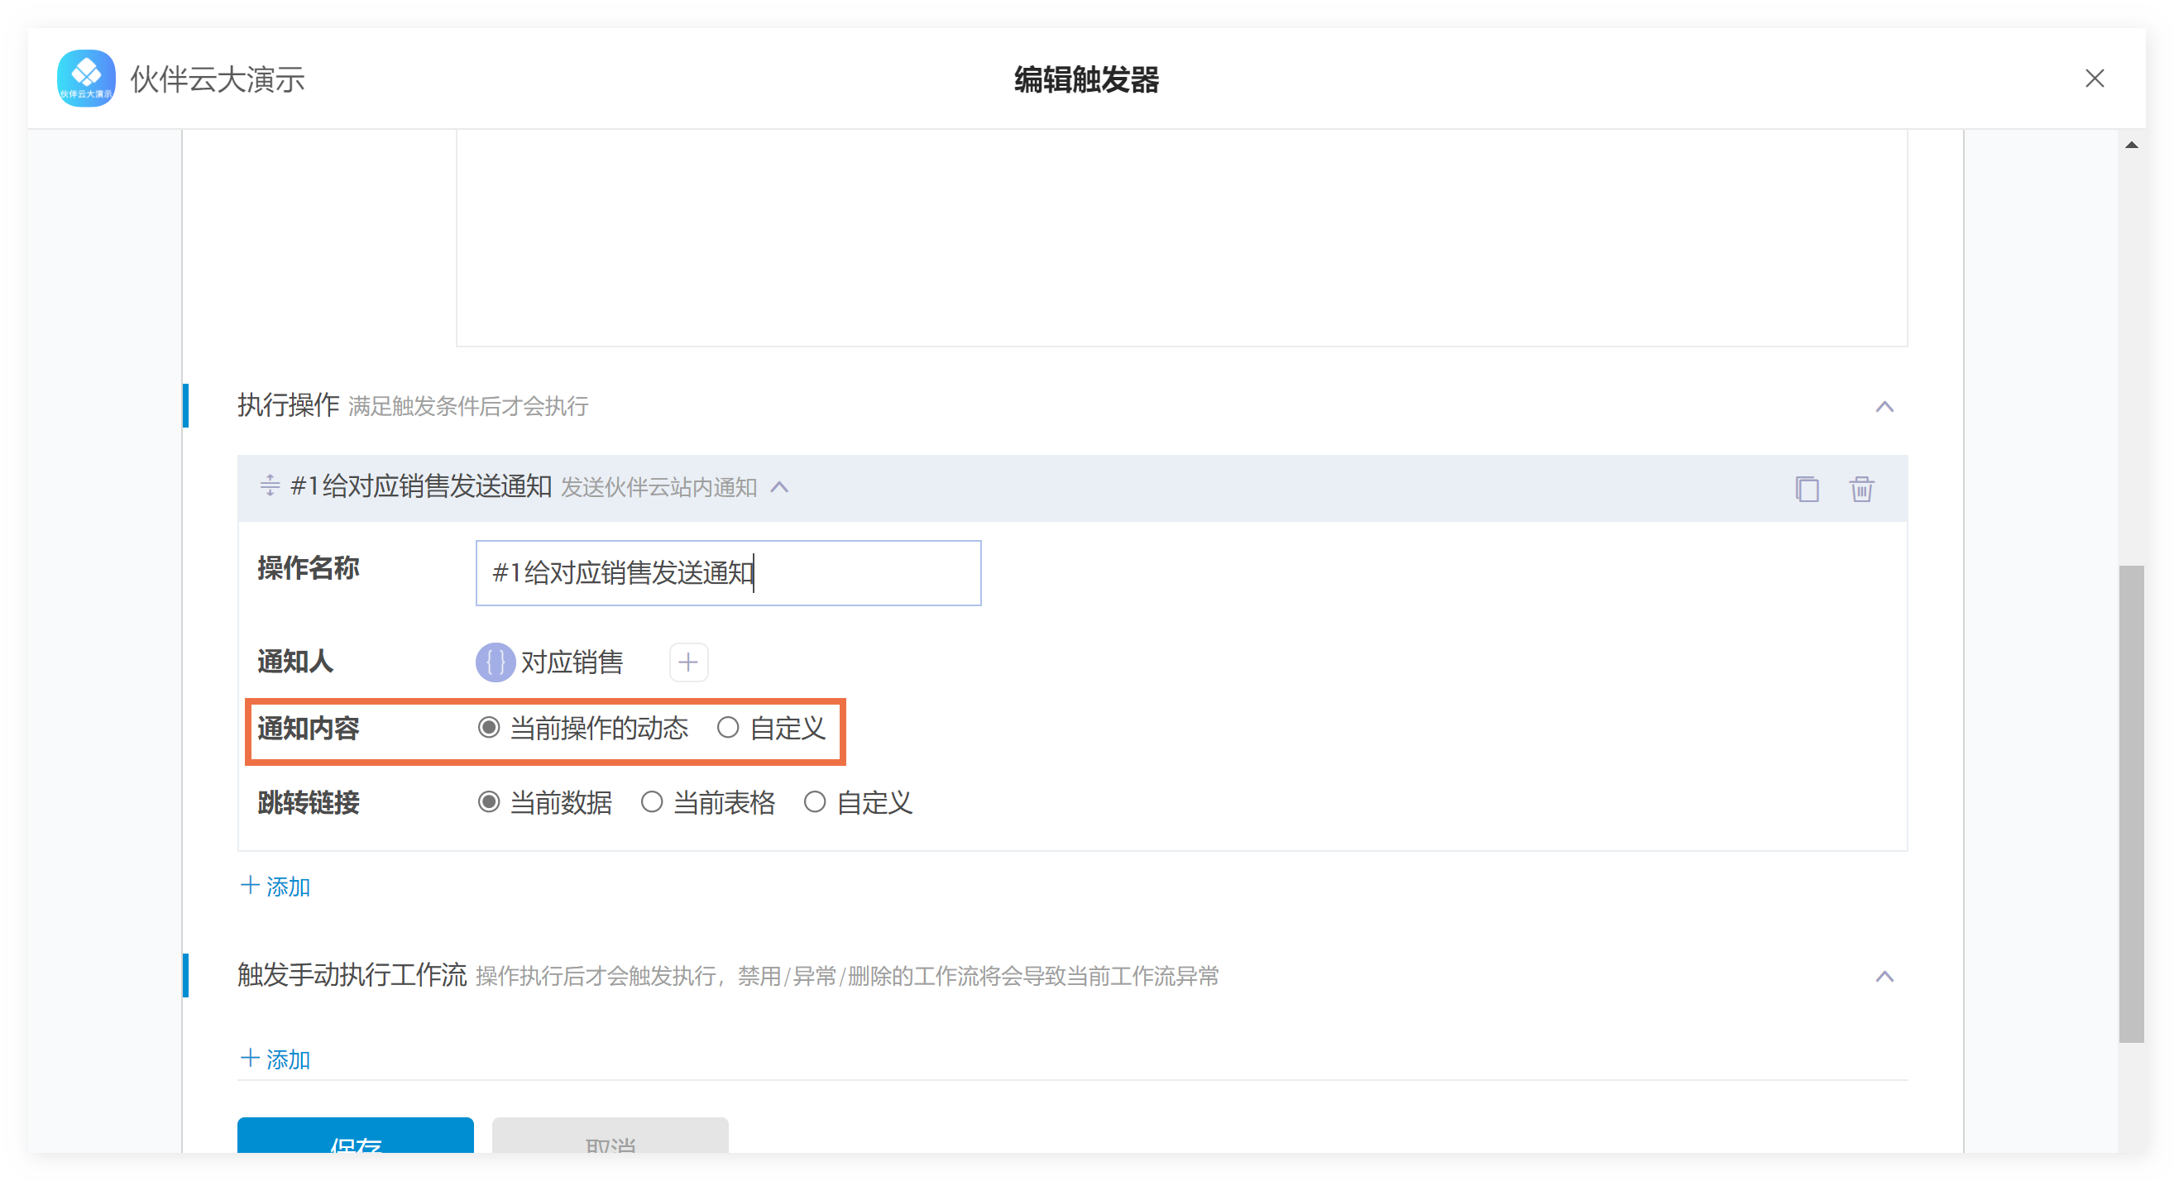
Task: Click 添加 link under 触发手动执行工作流
Action: 276,1059
